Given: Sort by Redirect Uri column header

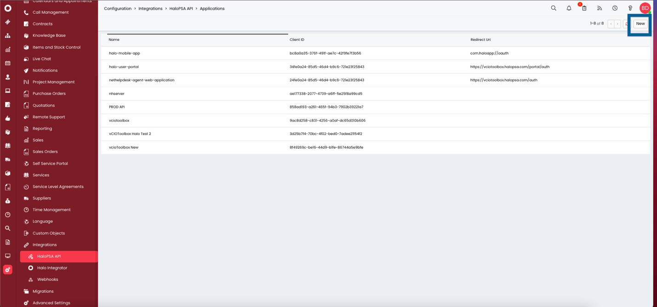Looking at the screenshot, I should (x=481, y=40).
